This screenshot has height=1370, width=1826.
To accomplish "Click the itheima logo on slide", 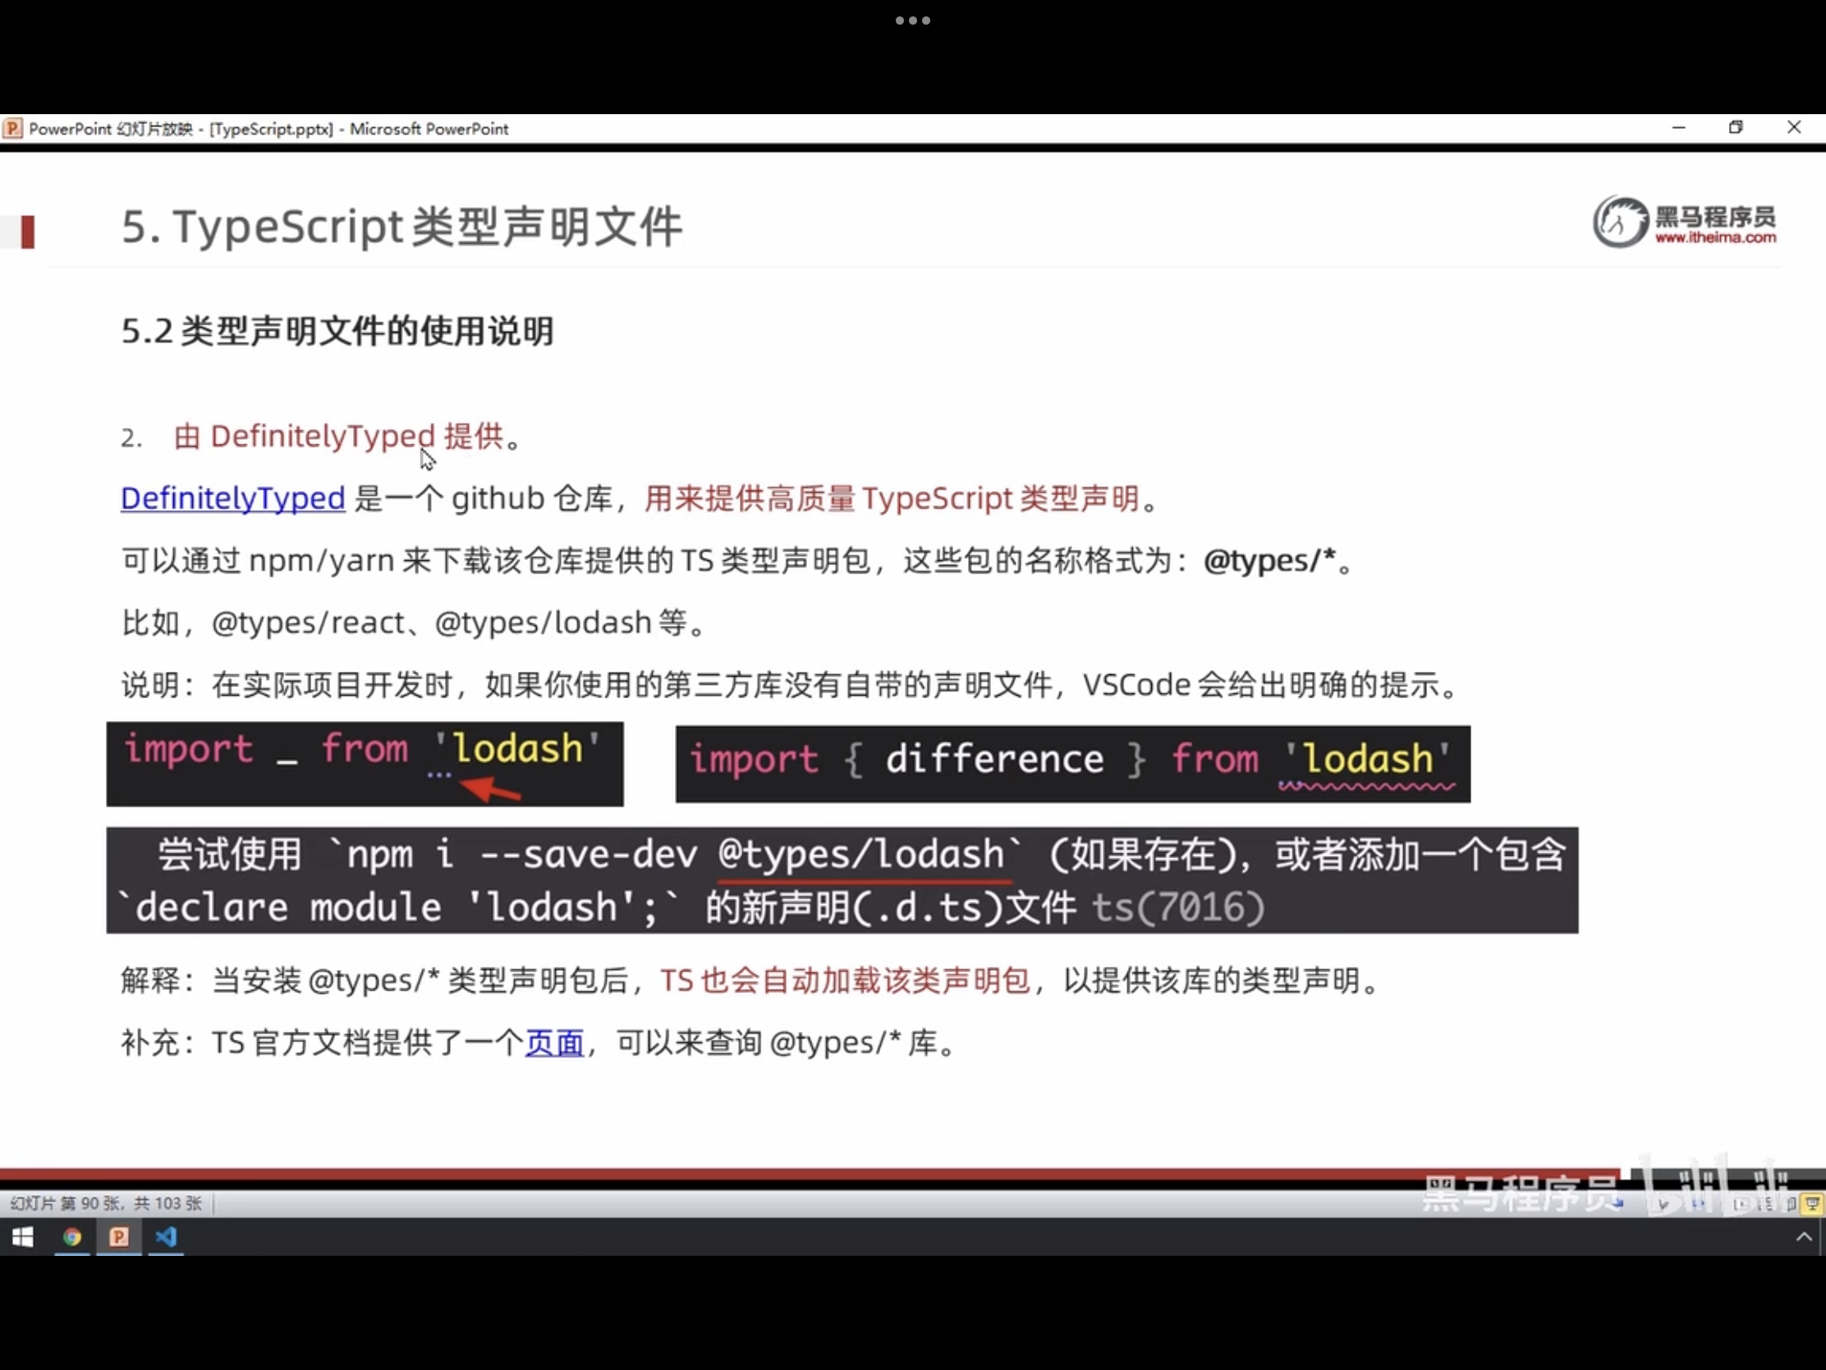I will click(1684, 221).
